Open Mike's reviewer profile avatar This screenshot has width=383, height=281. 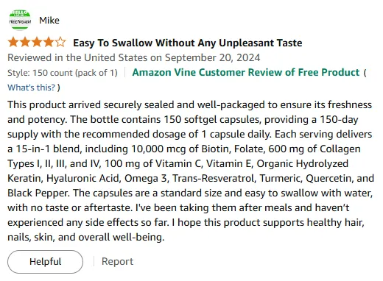pos(20,20)
